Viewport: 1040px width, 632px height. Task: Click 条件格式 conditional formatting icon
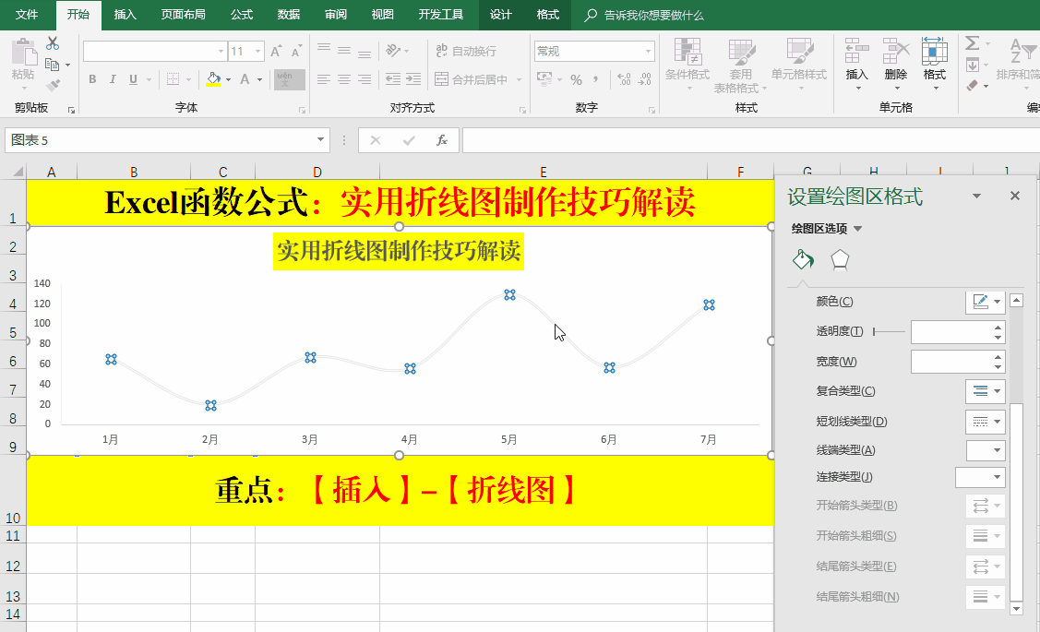click(687, 52)
